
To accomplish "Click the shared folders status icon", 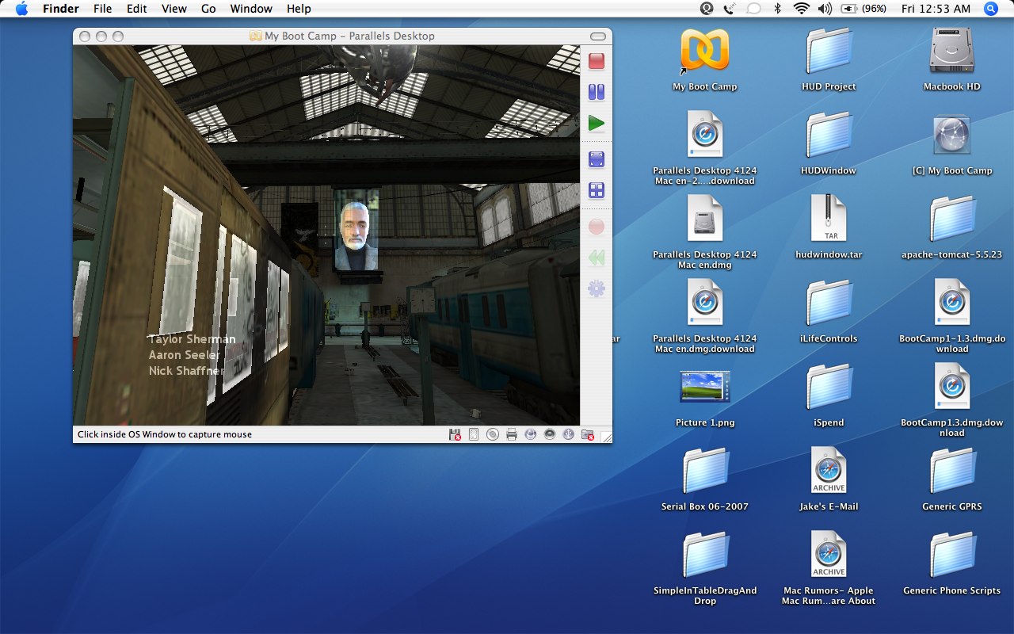I will click(x=588, y=434).
